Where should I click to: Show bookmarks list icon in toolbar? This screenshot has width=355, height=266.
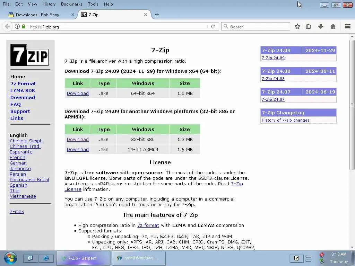pyautogui.click(x=308, y=26)
